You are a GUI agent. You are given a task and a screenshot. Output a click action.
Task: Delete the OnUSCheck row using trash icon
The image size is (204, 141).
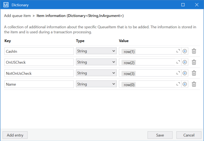194,62
